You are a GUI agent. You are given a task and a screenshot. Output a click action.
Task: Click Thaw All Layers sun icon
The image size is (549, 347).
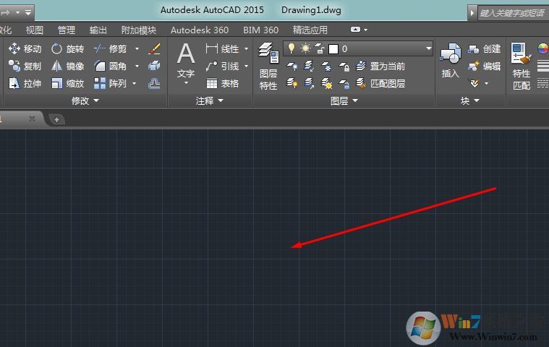(x=326, y=83)
